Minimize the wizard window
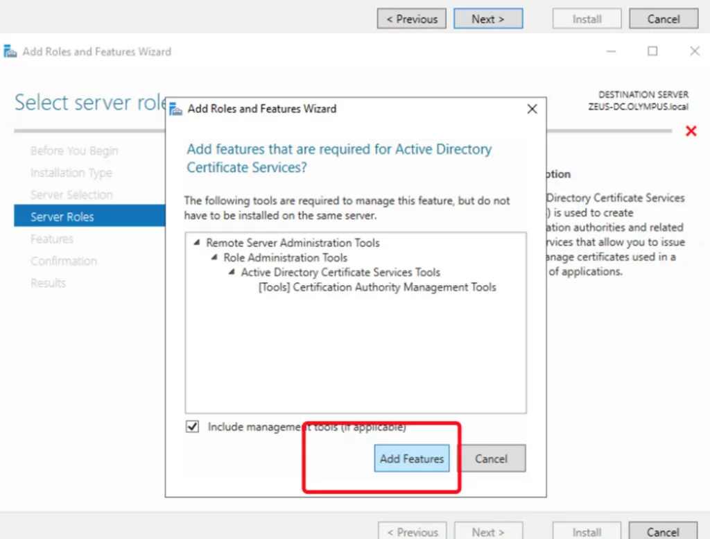The image size is (710, 539). 612,51
